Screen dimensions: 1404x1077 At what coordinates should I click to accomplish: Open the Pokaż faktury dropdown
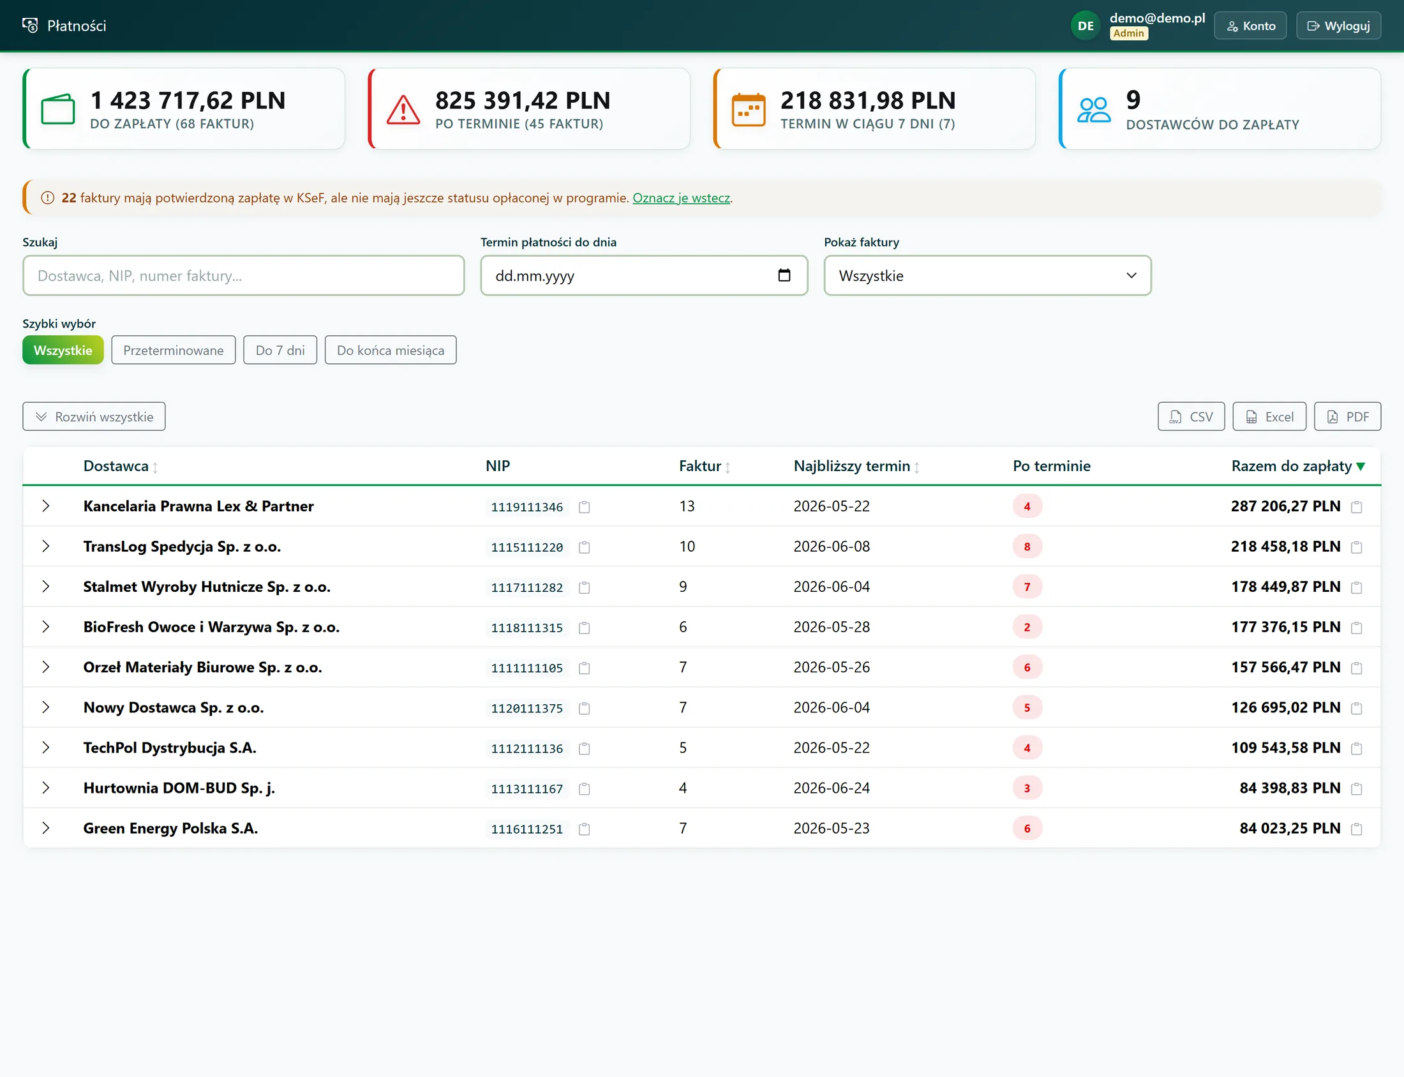click(x=987, y=276)
